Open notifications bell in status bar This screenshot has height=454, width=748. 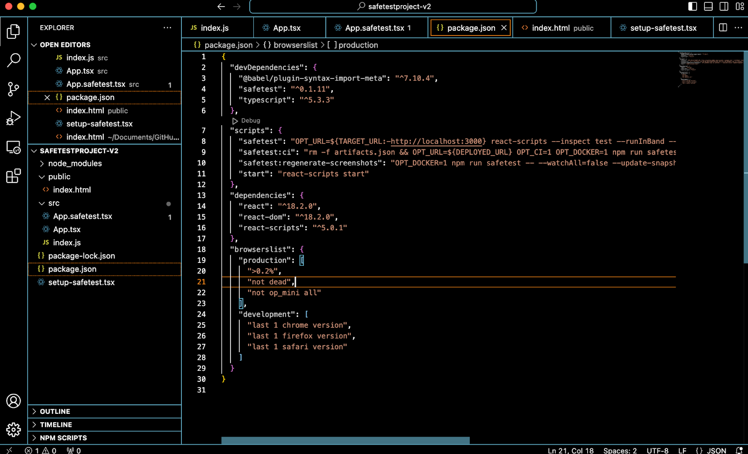[739, 450]
